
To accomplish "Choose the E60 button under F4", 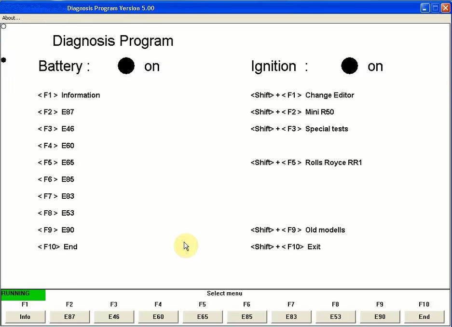I will [158, 317].
